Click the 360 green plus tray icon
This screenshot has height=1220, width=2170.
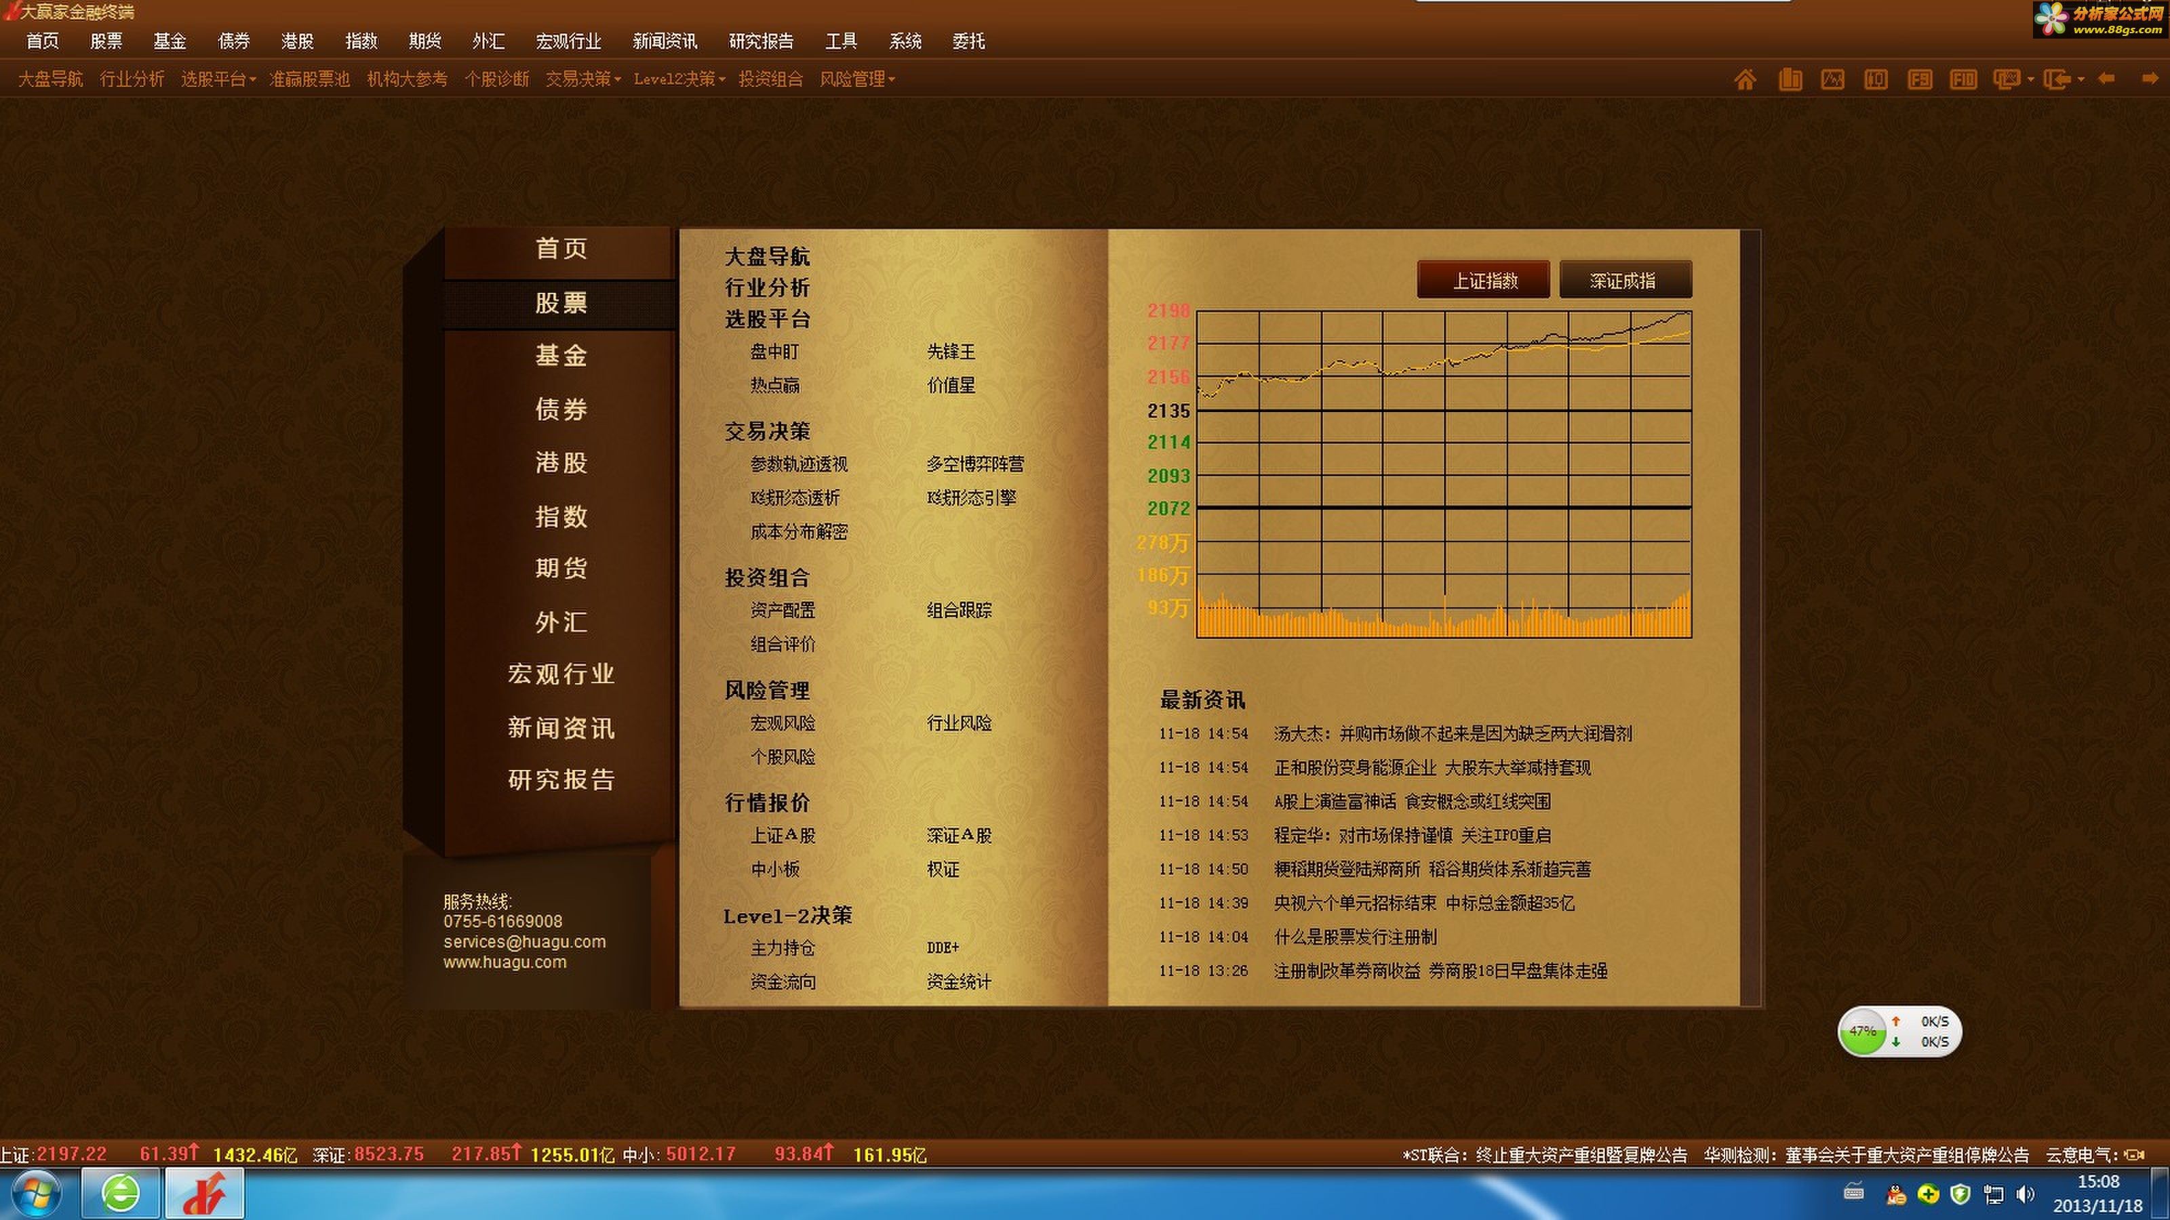[1928, 1194]
